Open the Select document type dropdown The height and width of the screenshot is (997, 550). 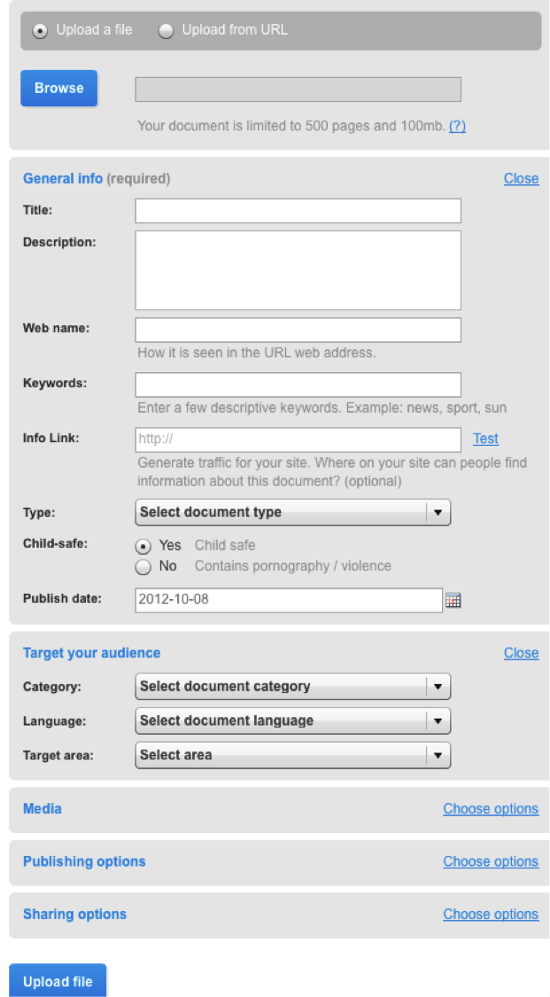tap(293, 512)
